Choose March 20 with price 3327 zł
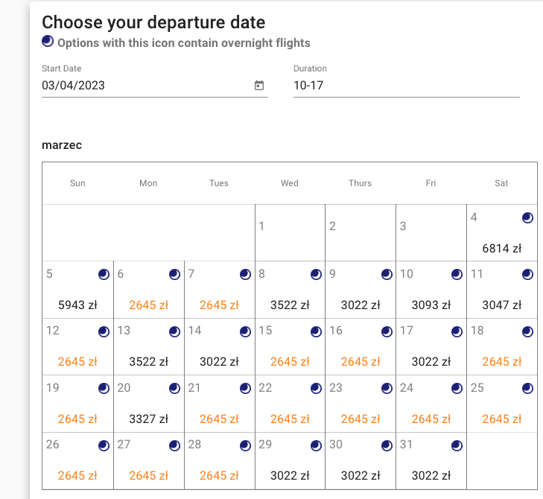Viewport: 543px width, 499px height. point(149,404)
